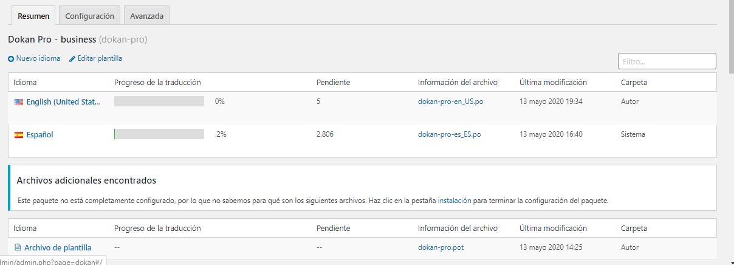Open dokan-pro-es_ES.po file info
The width and height of the screenshot is (734, 265).
point(449,134)
